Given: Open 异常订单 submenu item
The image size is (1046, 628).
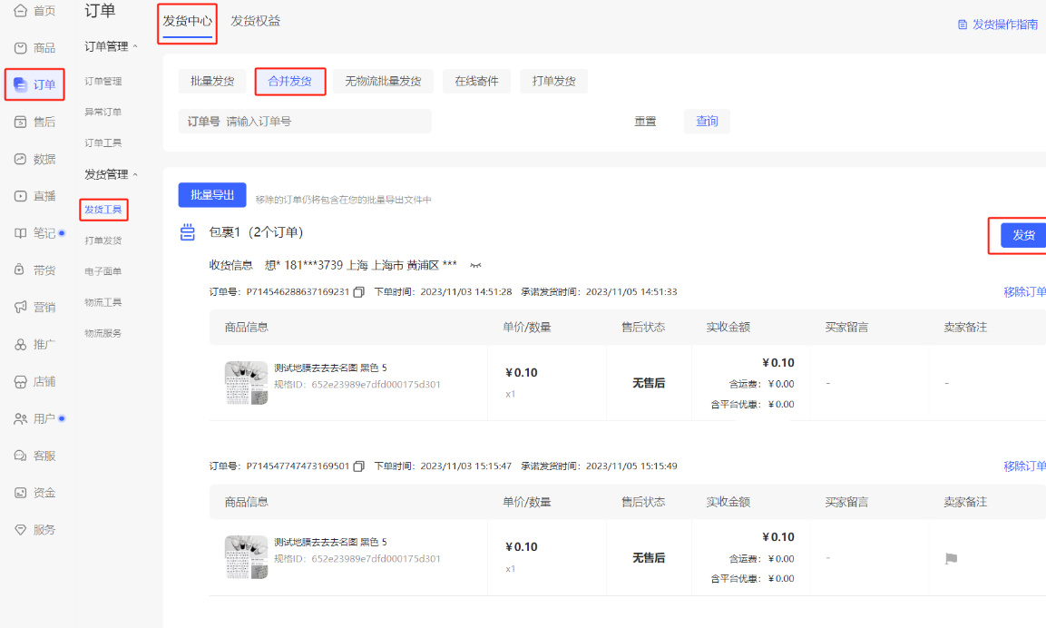Looking at the screenshot, I should tap(103, 113).
